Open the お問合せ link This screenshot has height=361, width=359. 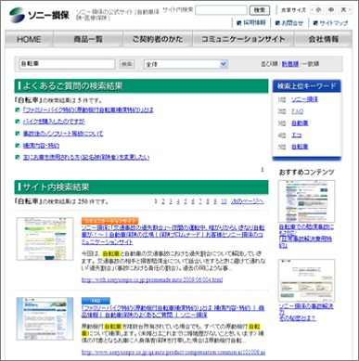(292, 23)
